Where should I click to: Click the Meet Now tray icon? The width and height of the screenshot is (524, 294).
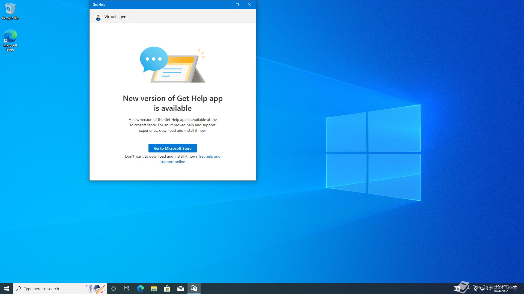point(476,289)
